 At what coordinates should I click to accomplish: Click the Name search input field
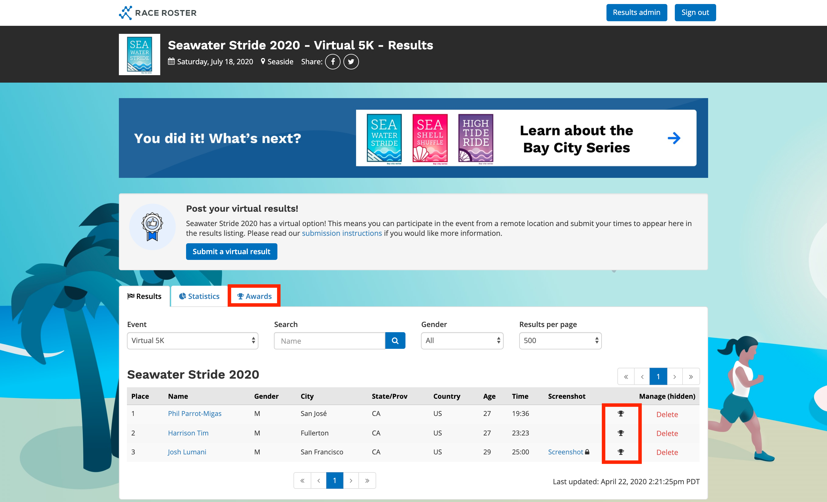coord(330,341)
